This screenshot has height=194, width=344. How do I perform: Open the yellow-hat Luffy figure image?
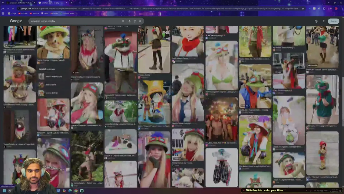pos(154,102)
